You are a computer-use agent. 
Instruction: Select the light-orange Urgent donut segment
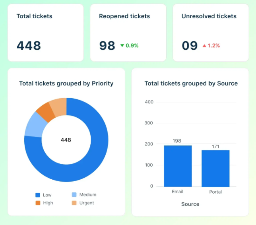point(58,105)
